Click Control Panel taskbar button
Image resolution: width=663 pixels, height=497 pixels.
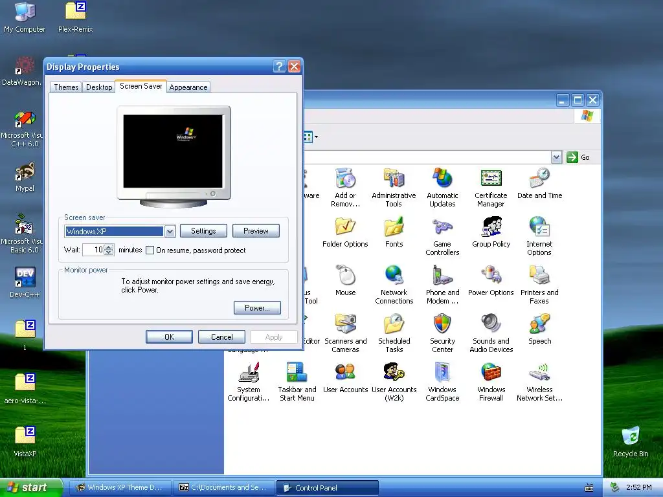327,488
